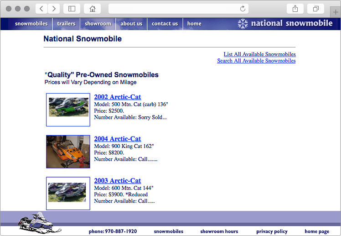Open Search All Available Snowmobiles link
Image resolution: width=341 pixels, height=236 pixels.
click(256, 61)
